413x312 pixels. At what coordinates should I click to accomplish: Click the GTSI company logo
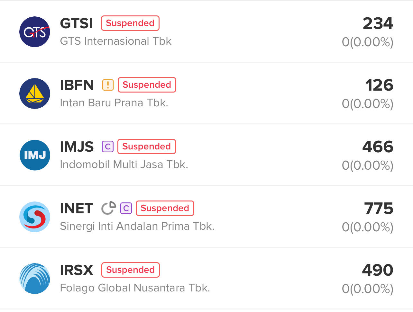pyautogui.click(x=35, y=32)
